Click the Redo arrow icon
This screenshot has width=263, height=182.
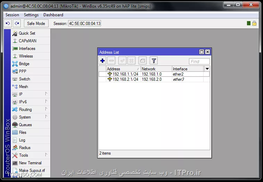[17, 24]
